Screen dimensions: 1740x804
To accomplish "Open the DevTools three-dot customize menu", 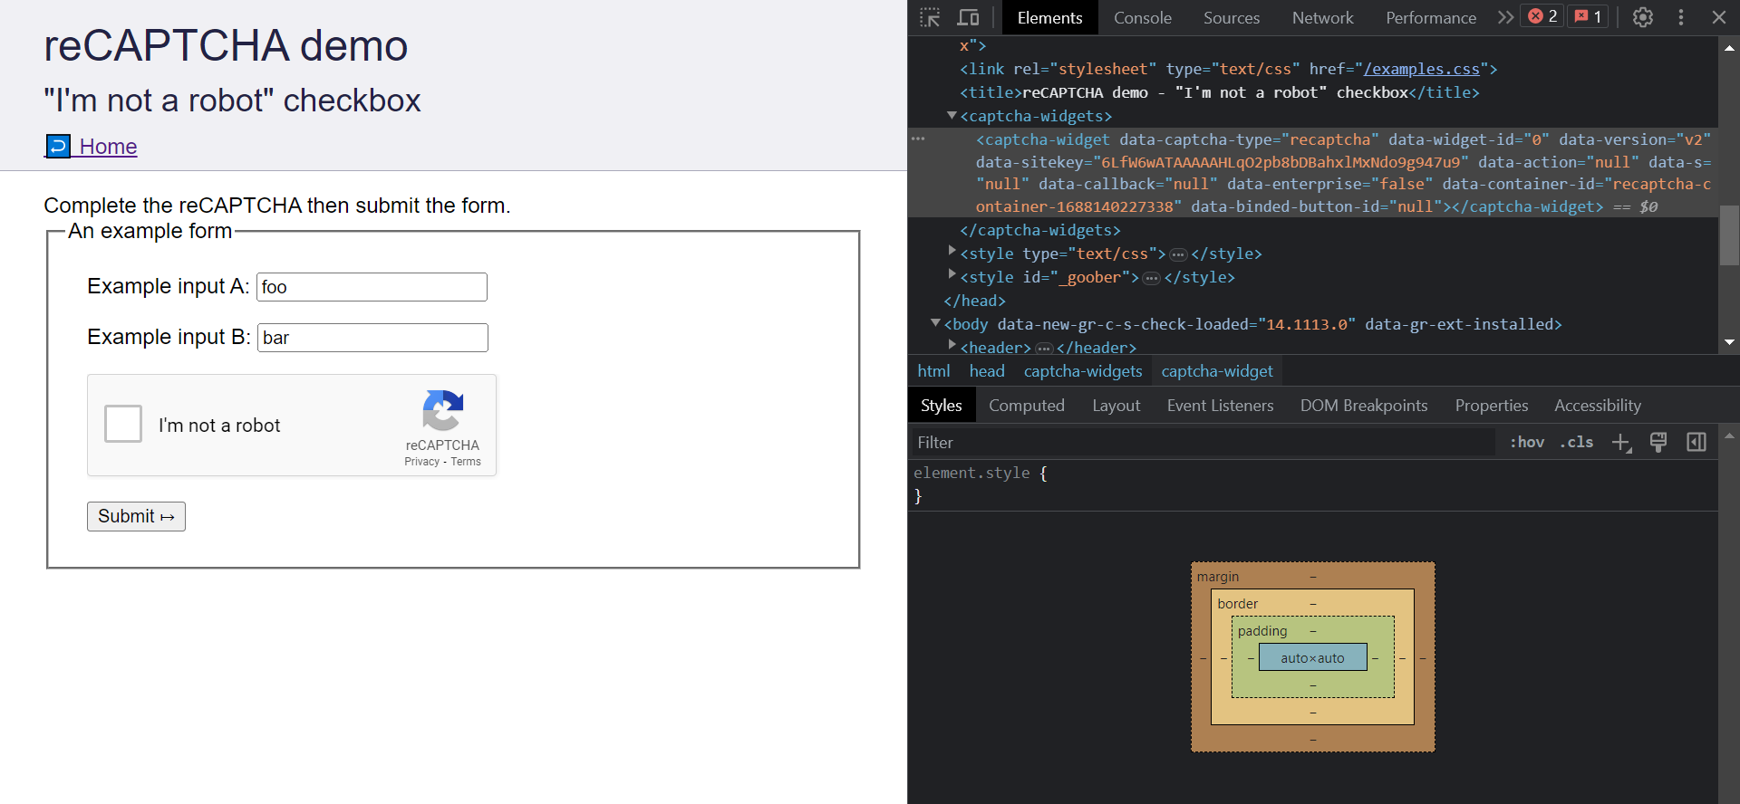I will pyautogui.click(x=1680, y=17).
